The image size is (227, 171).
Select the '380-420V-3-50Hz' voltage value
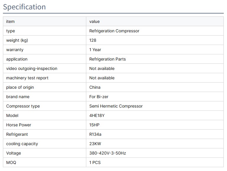(108, 153)
